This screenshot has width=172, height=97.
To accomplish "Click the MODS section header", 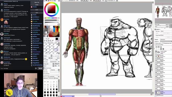I will point(37,10).
